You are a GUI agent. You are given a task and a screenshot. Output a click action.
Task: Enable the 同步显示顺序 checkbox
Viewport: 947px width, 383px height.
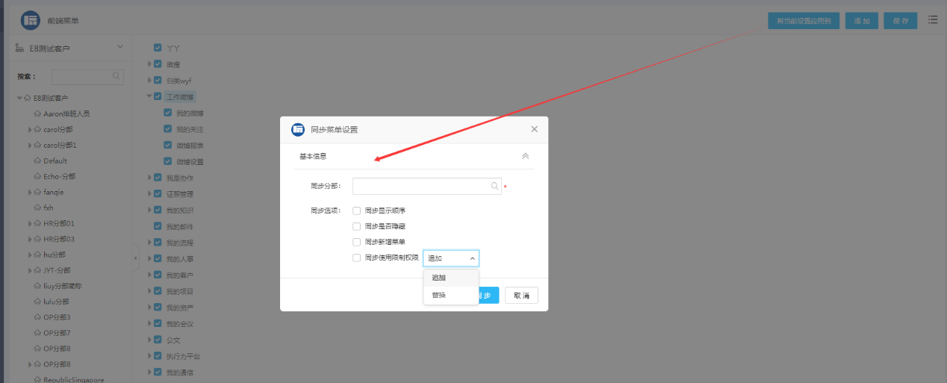pos(356,211)
